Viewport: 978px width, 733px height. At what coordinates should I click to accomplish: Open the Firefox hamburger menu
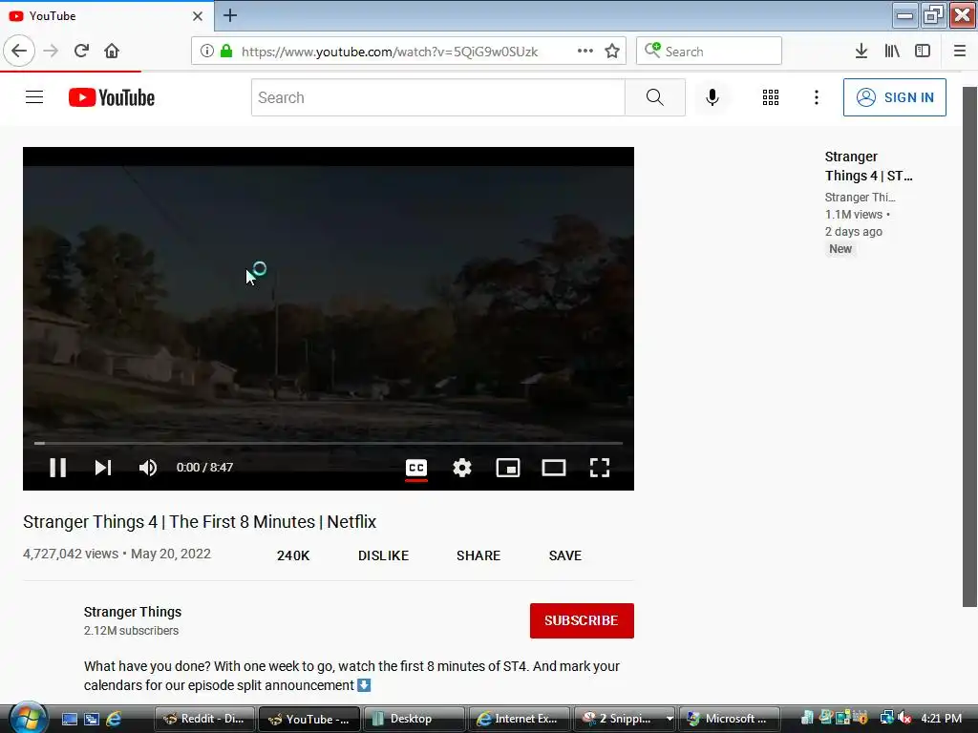click(960, 52)
